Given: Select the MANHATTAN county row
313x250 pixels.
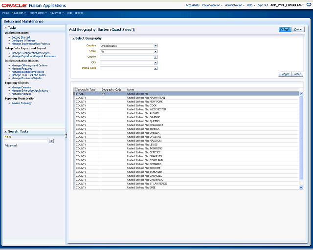Looking at the screenshot, I should 186,98.
